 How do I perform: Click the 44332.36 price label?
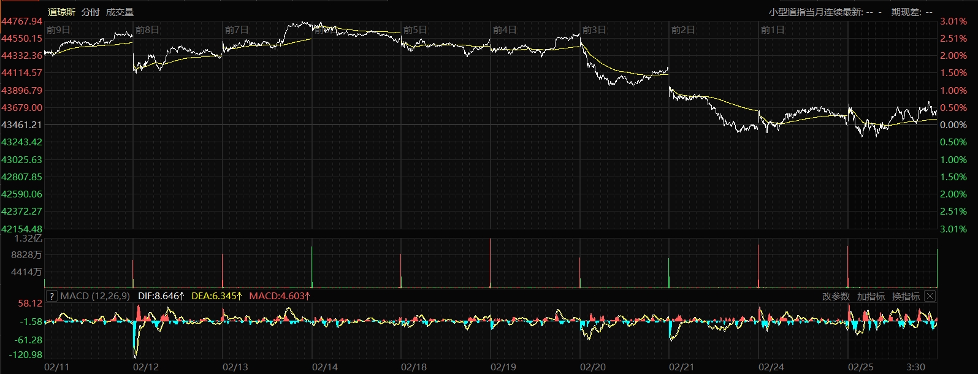tap(21, 55)
